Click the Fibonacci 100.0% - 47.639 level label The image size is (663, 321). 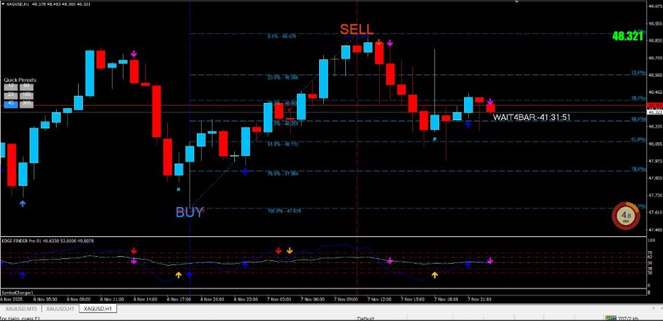[284, 211]
